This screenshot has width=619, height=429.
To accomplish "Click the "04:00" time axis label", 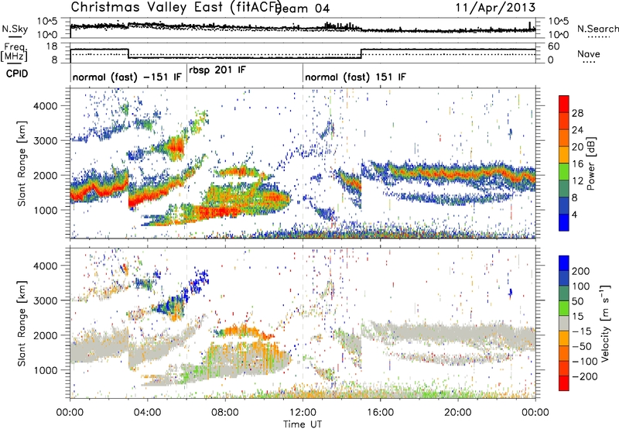I will (148, 413).
